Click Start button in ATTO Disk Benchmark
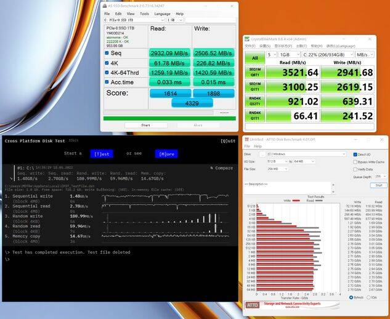Image resolution: width=390 pixels, height=319 pixels. [x=378, y=185]
